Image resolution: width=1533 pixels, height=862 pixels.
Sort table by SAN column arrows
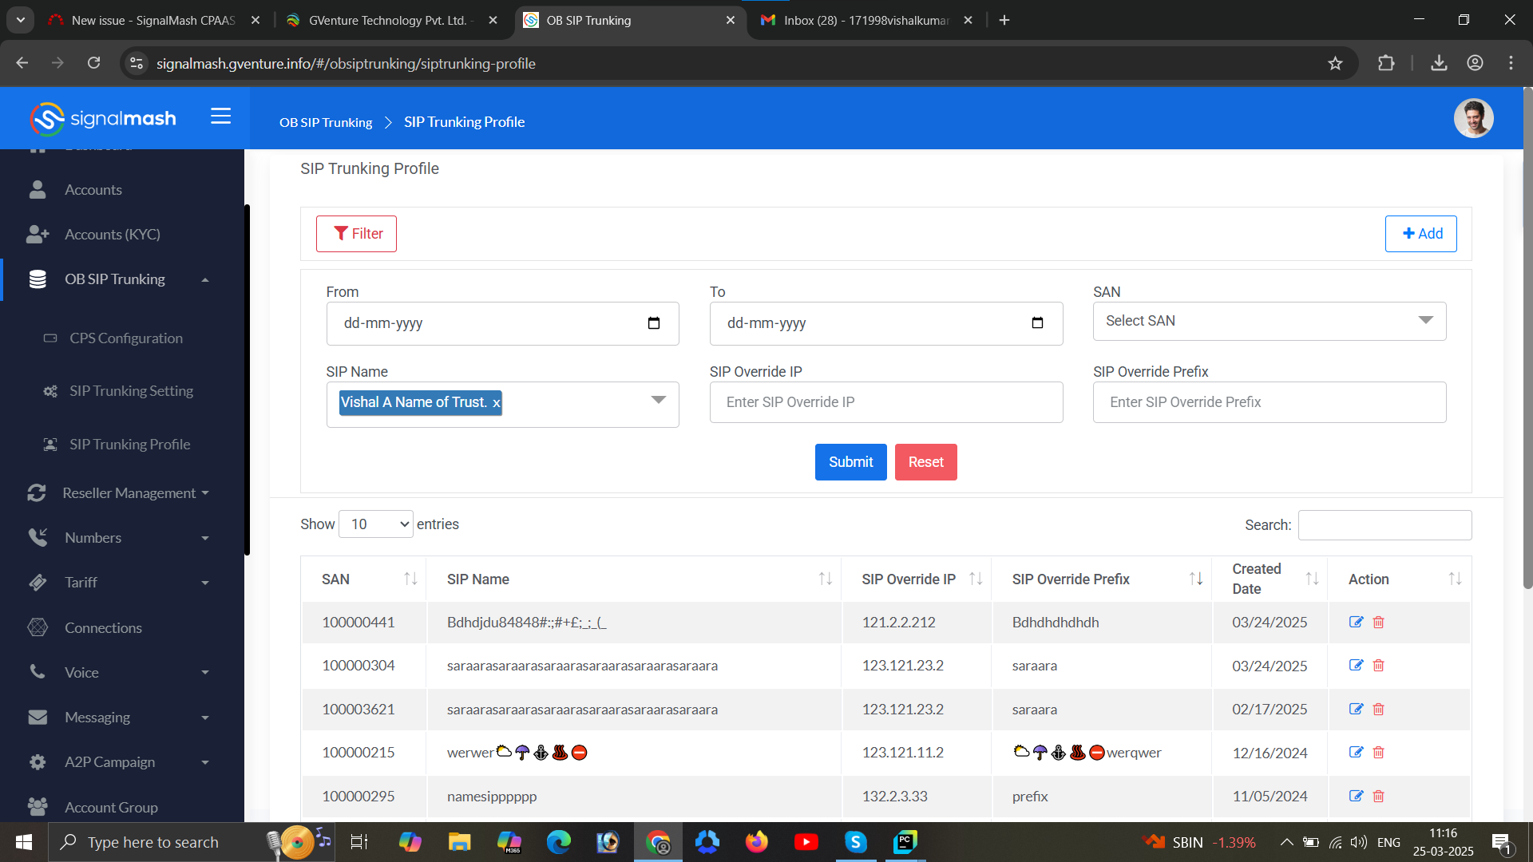coord(410,579)
